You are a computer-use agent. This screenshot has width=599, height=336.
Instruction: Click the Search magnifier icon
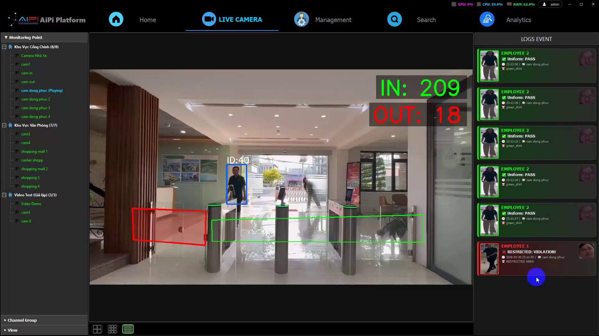[x=394, y=19]
